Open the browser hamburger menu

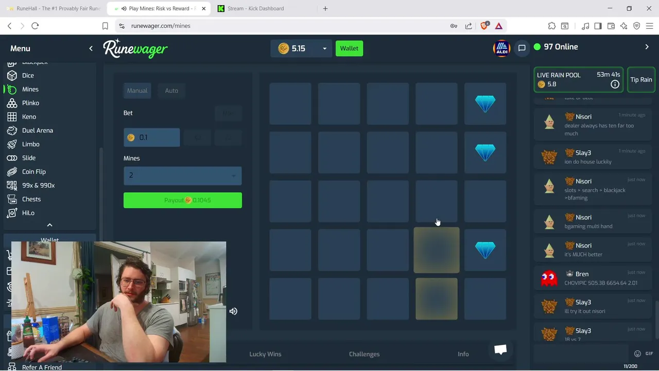650,26
